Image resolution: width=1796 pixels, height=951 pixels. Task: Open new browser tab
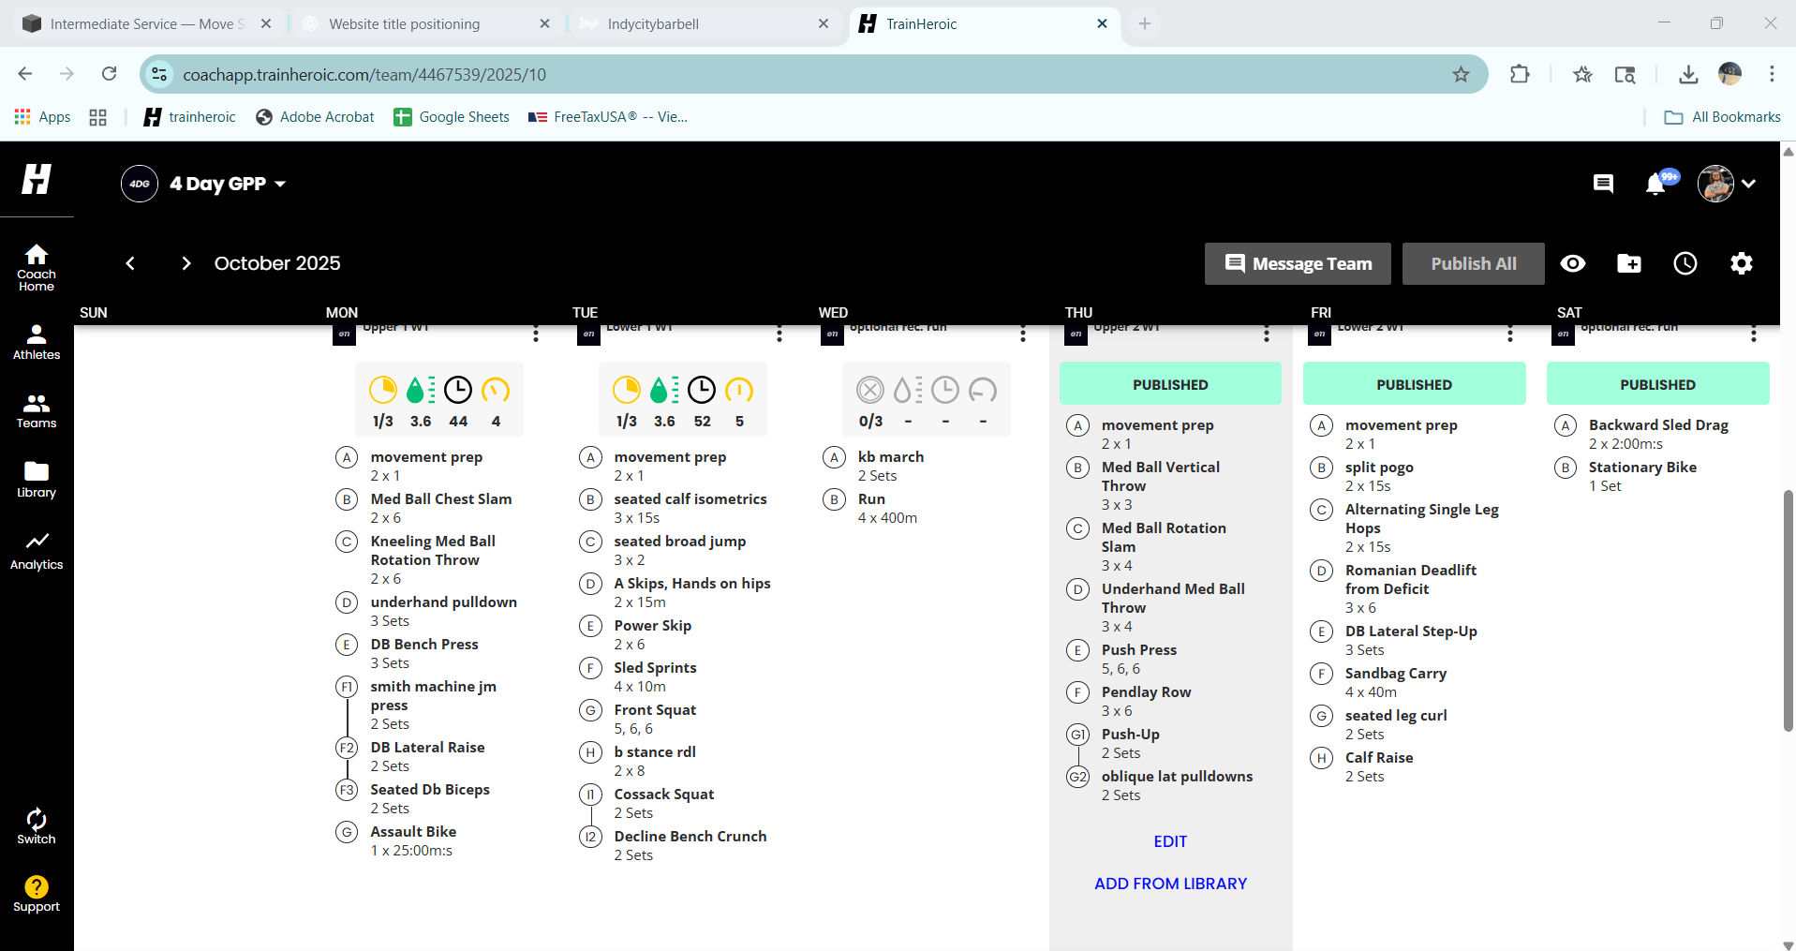(x=1144, y=24)
